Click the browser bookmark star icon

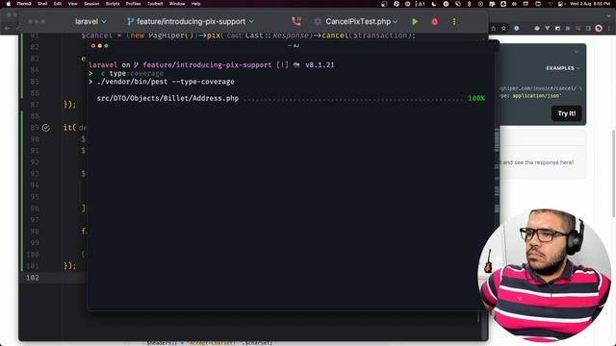coord(504,28)
